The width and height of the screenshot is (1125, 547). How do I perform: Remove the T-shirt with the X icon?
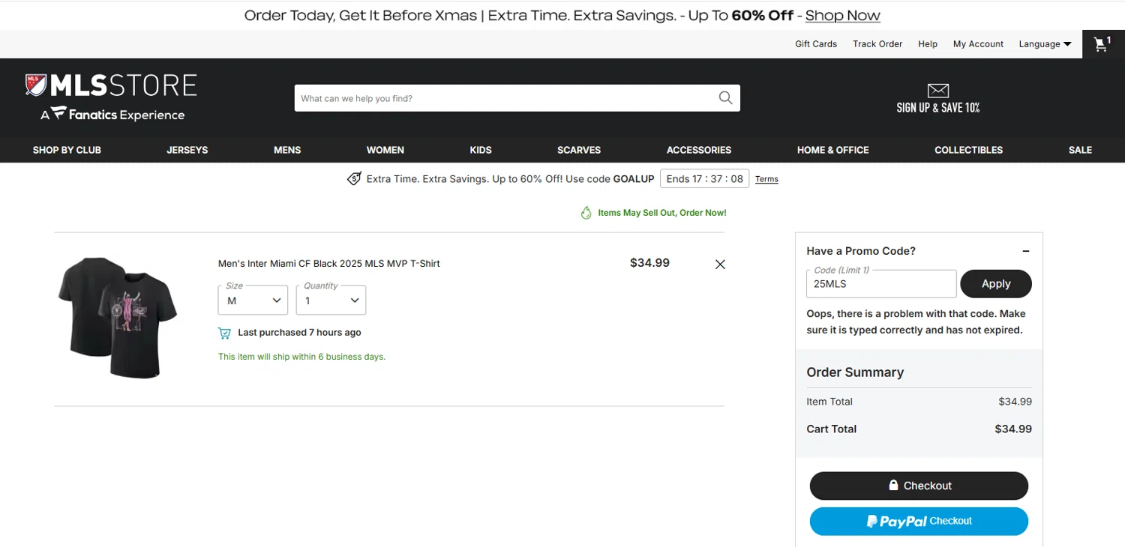coord(720,265)
